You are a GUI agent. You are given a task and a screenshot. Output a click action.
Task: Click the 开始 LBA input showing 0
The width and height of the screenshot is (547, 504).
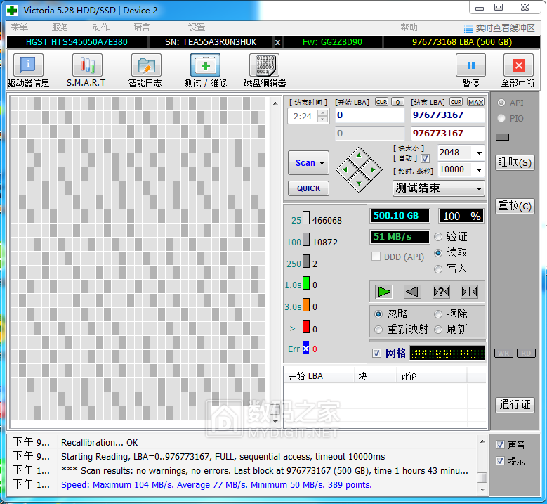click(370, 115)
